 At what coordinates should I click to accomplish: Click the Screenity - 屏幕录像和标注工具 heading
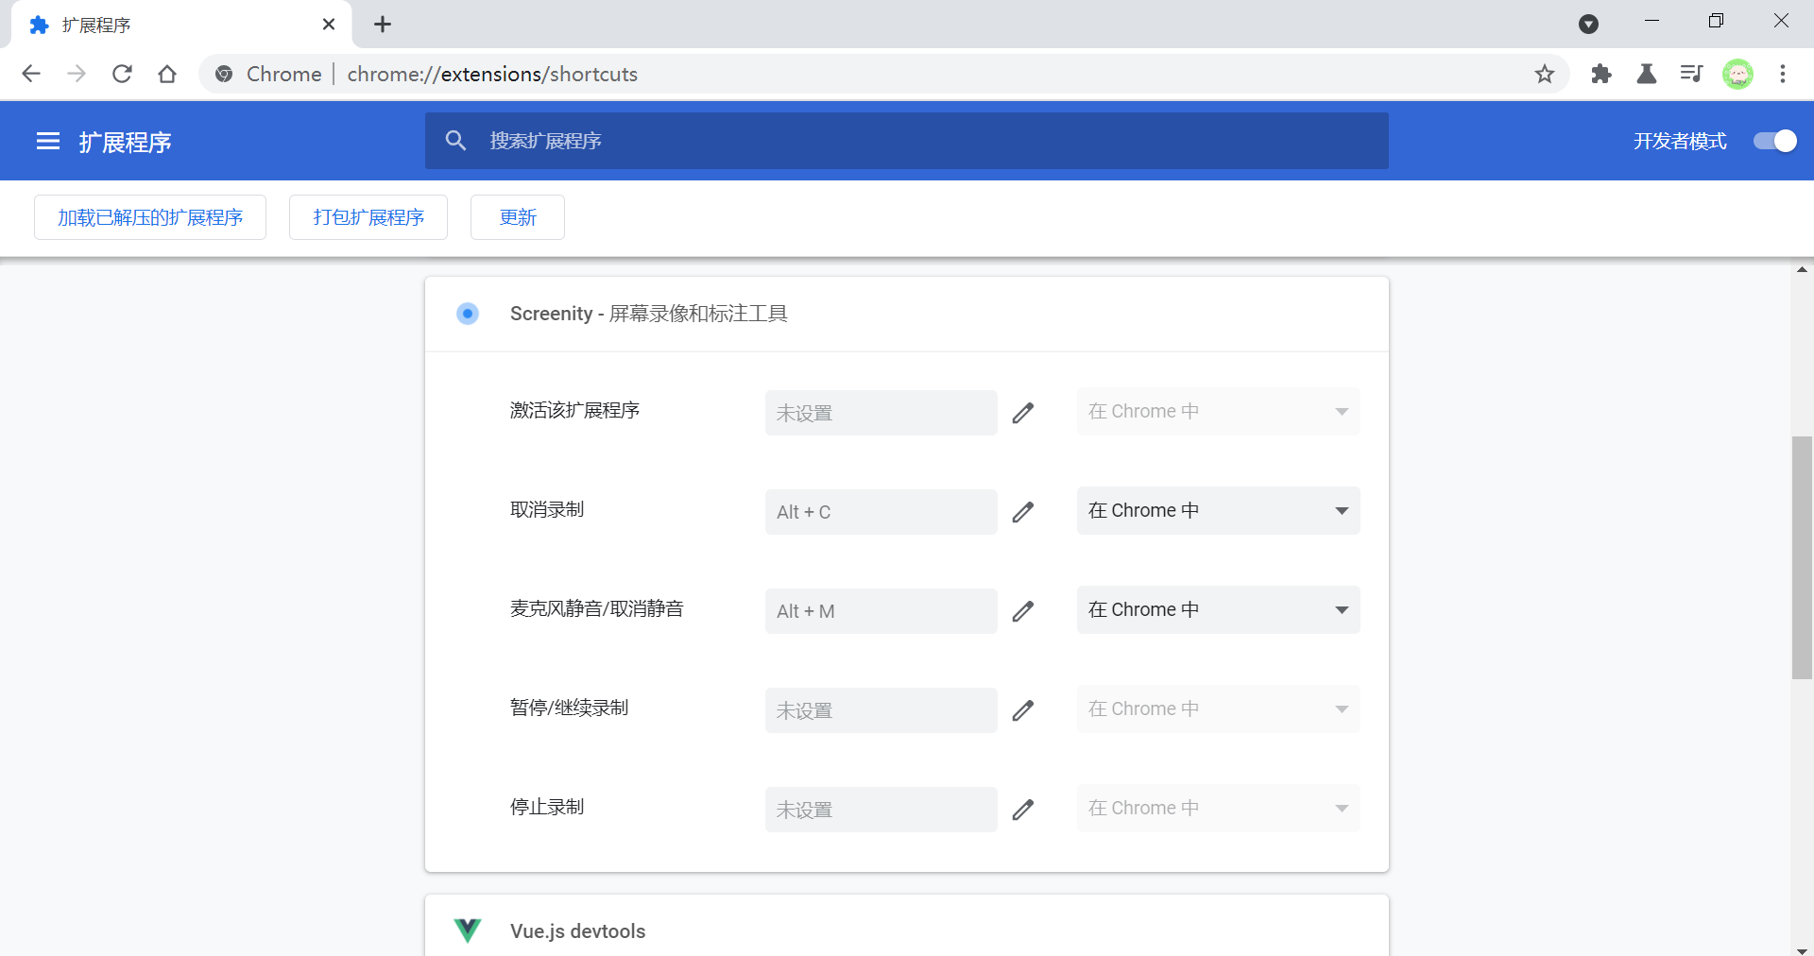point(649,314)
